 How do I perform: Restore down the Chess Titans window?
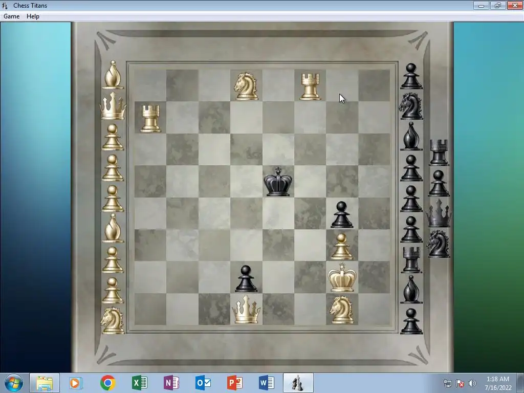point(497,5)
